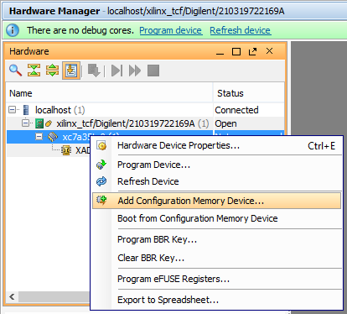Open the Program device link
The image size is (347, 314).
pos(171,30)
